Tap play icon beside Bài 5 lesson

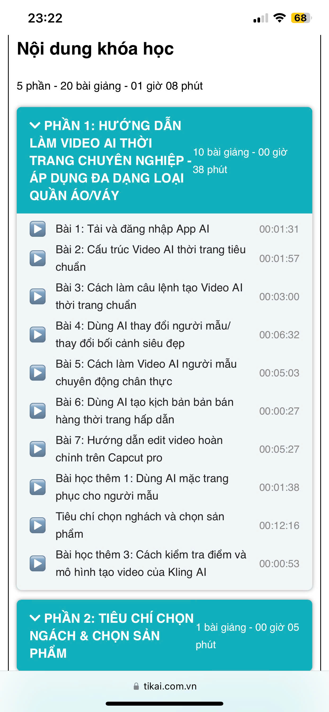point(38,373)
